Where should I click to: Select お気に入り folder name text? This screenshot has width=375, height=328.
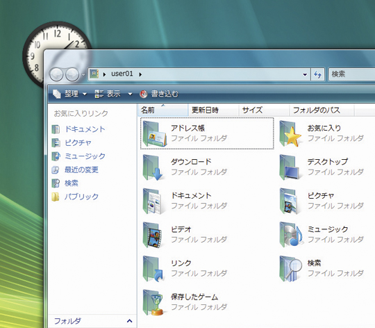pos(324,129)
